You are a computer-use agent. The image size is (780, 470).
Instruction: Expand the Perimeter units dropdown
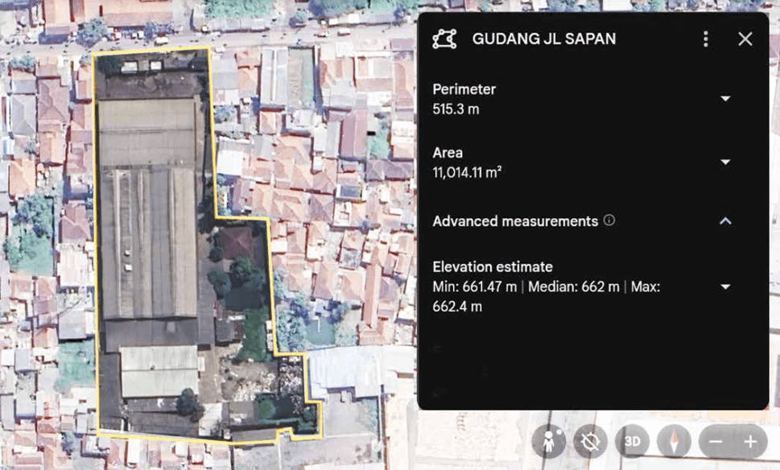point(725,99)
